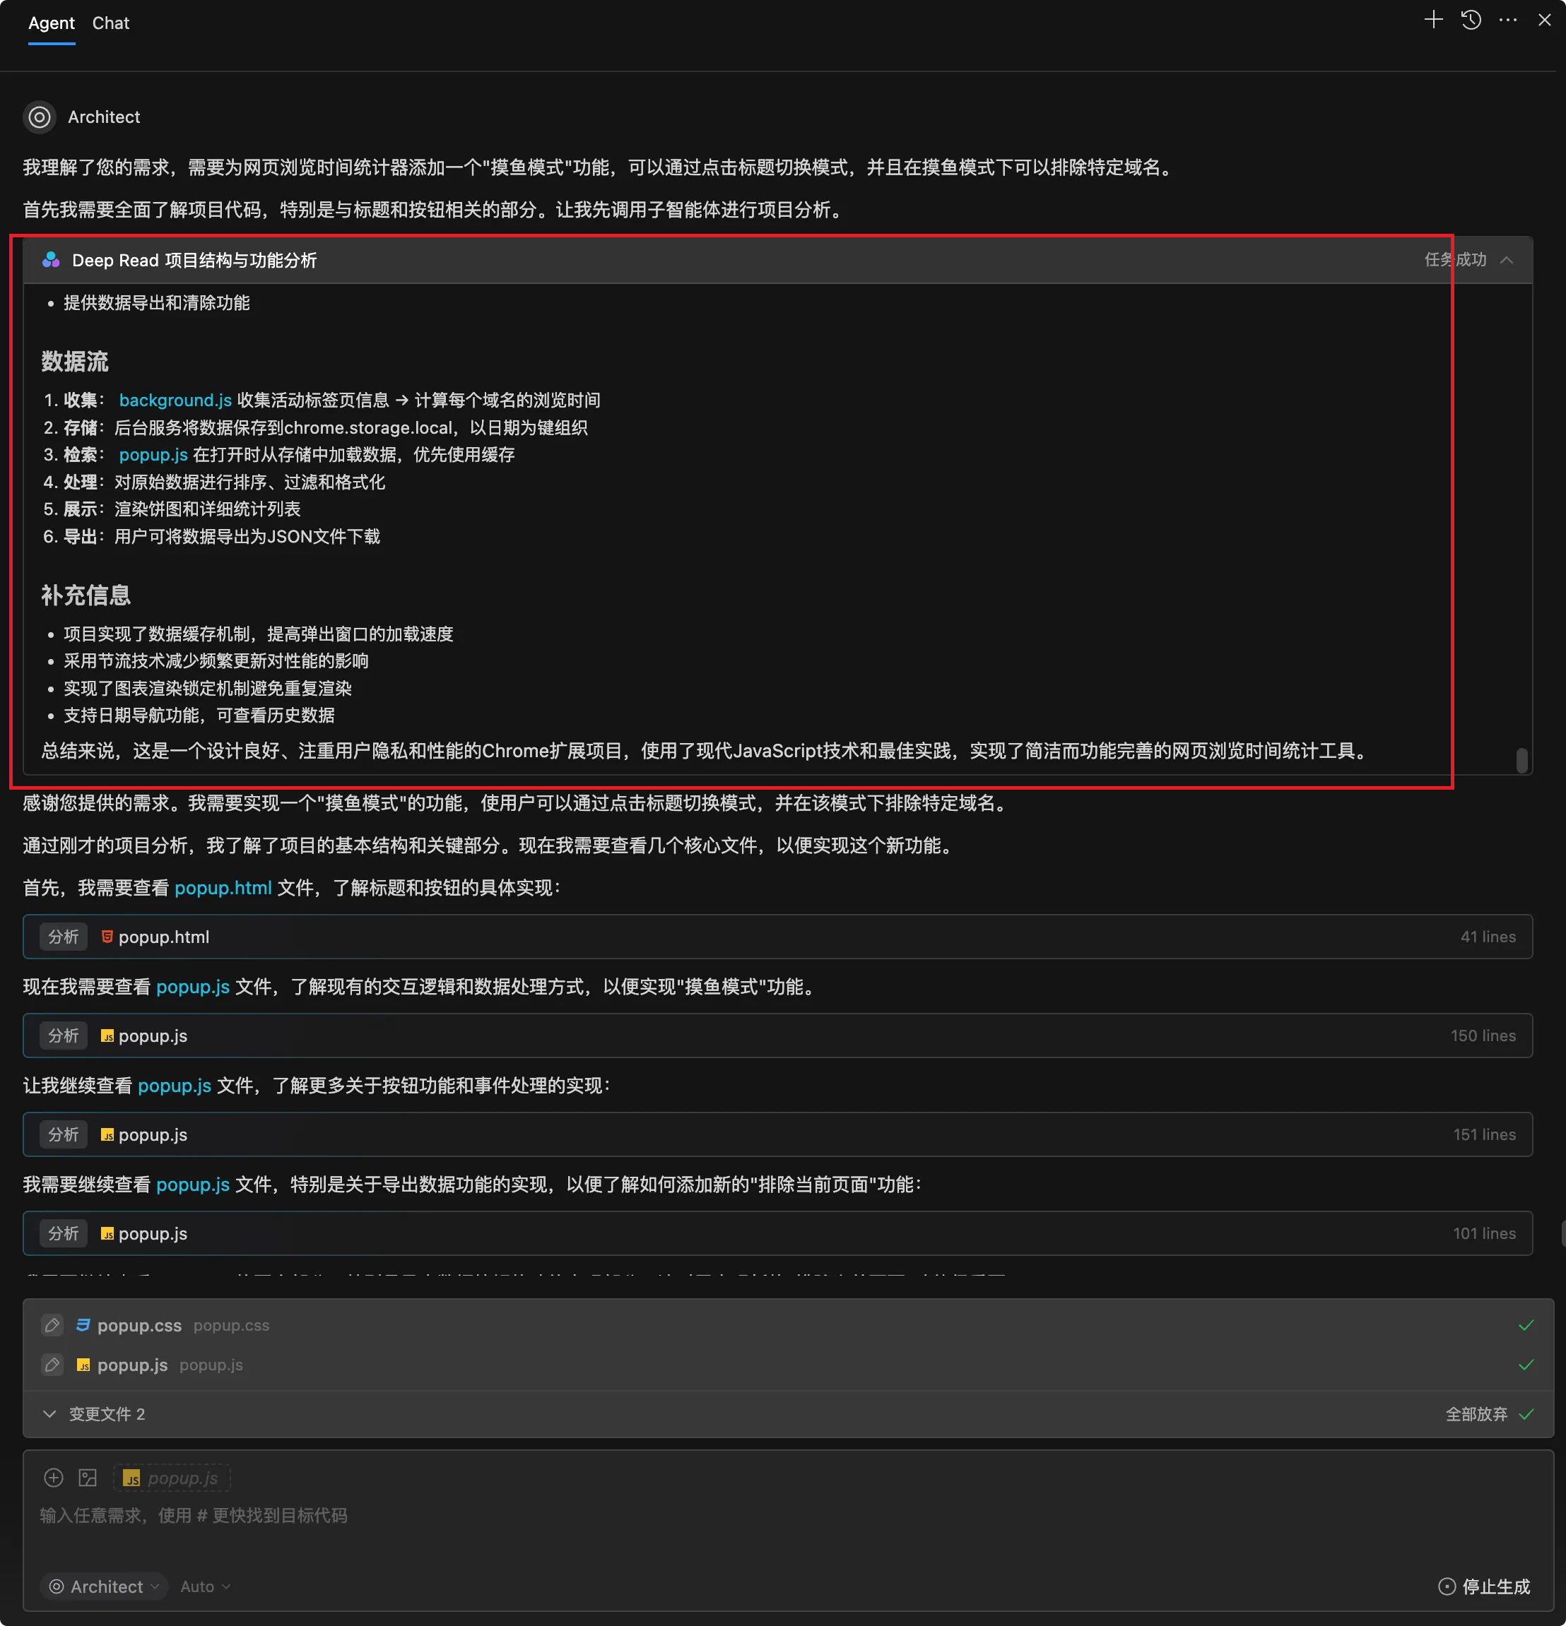Click the add context plus icon in input
Image resolution: width=1566 pixels, height=1626 pixels.
point(53,1478)
